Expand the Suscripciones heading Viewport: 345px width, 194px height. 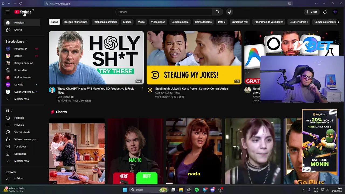[x=17, y=41]
